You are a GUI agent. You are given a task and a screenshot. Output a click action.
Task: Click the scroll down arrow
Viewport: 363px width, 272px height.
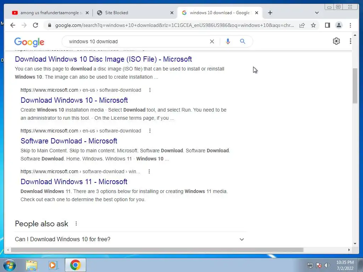coord(355,243)
